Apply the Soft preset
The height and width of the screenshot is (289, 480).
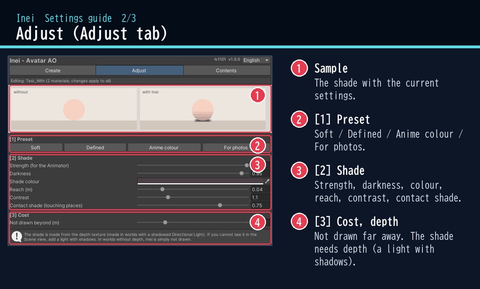tap(36, 148)
